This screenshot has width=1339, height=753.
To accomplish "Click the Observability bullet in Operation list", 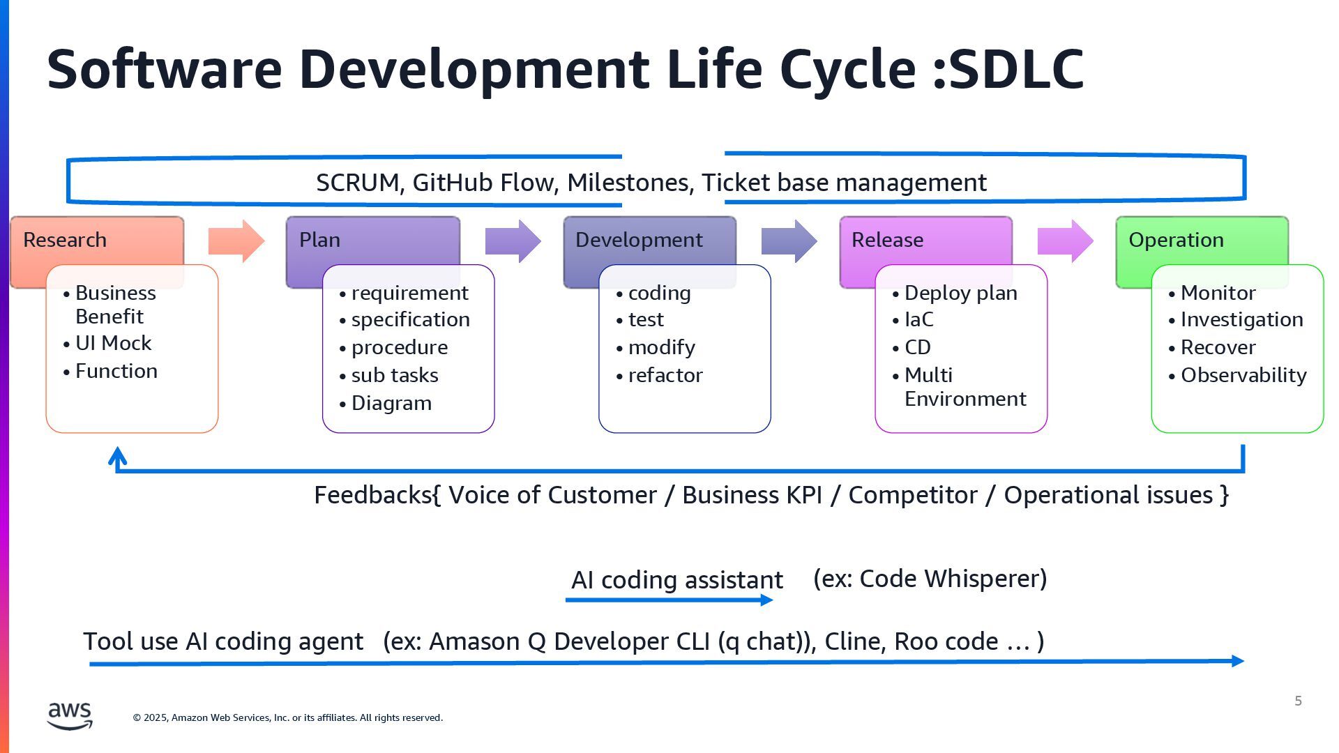I will pos(1243,375).
